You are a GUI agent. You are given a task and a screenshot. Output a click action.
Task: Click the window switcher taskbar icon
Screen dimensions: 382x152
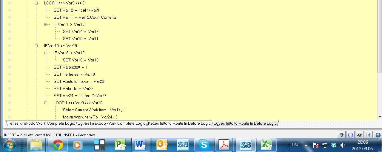point(99,145)
